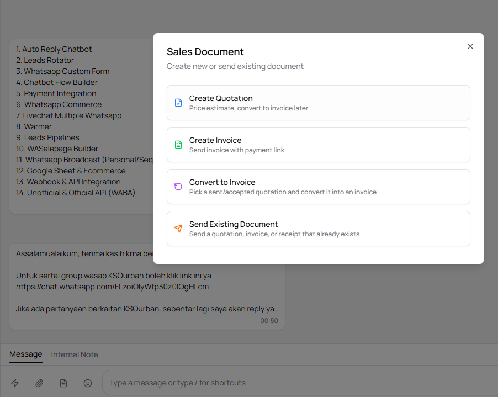Click 'Create new or send existing document' subtitle

235,66
